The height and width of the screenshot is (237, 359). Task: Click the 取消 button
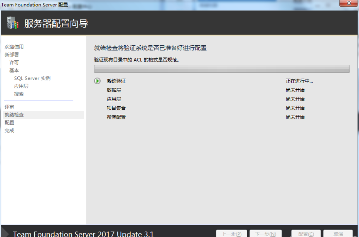coord(338,234)
